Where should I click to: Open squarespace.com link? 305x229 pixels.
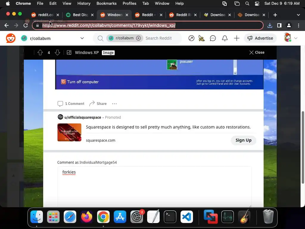(x=101, y=140)
